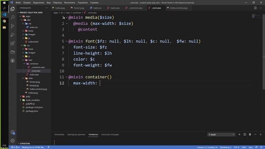Open the Project Manager folder icon
Viewport: 265px width, 149px height.
click(12, 52)
